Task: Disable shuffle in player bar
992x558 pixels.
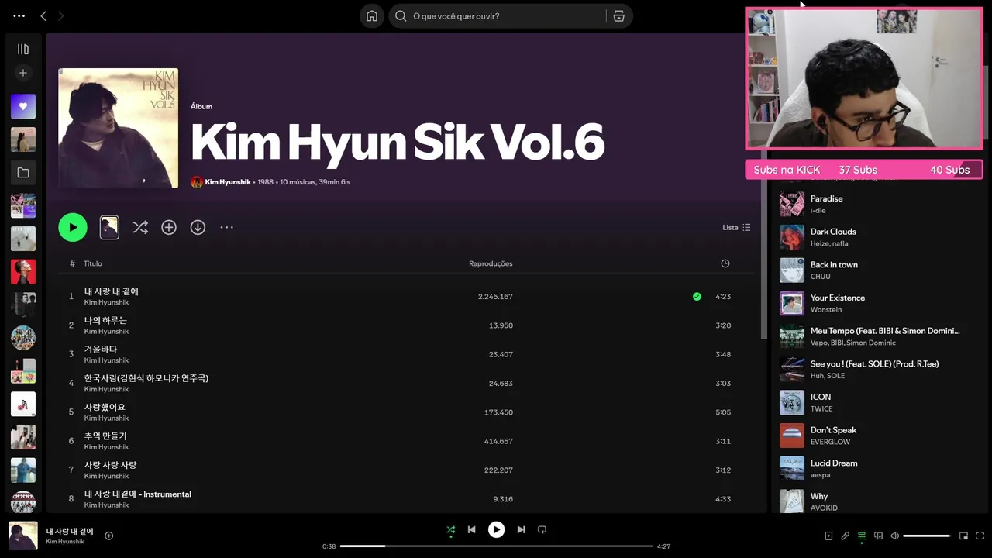Action: [450, 529]
